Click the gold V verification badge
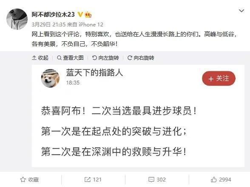250x187 pixels. [80, 14]
